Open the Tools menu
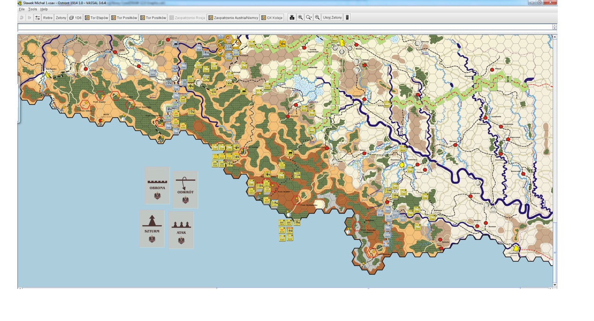 pos(32,9)
